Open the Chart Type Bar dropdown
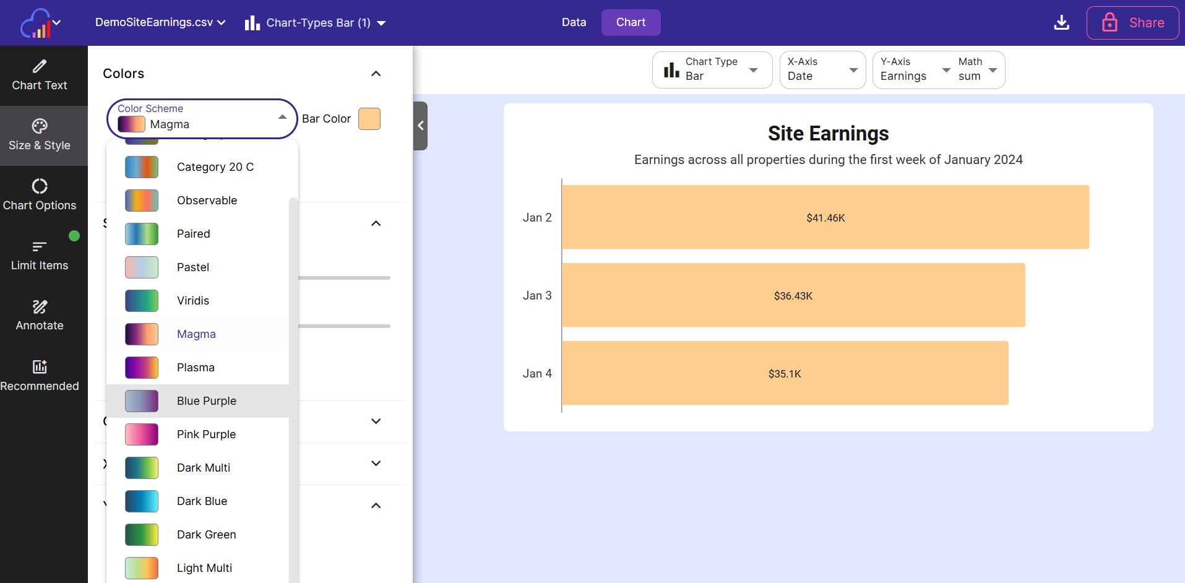1185x583 pixels. 712,69
